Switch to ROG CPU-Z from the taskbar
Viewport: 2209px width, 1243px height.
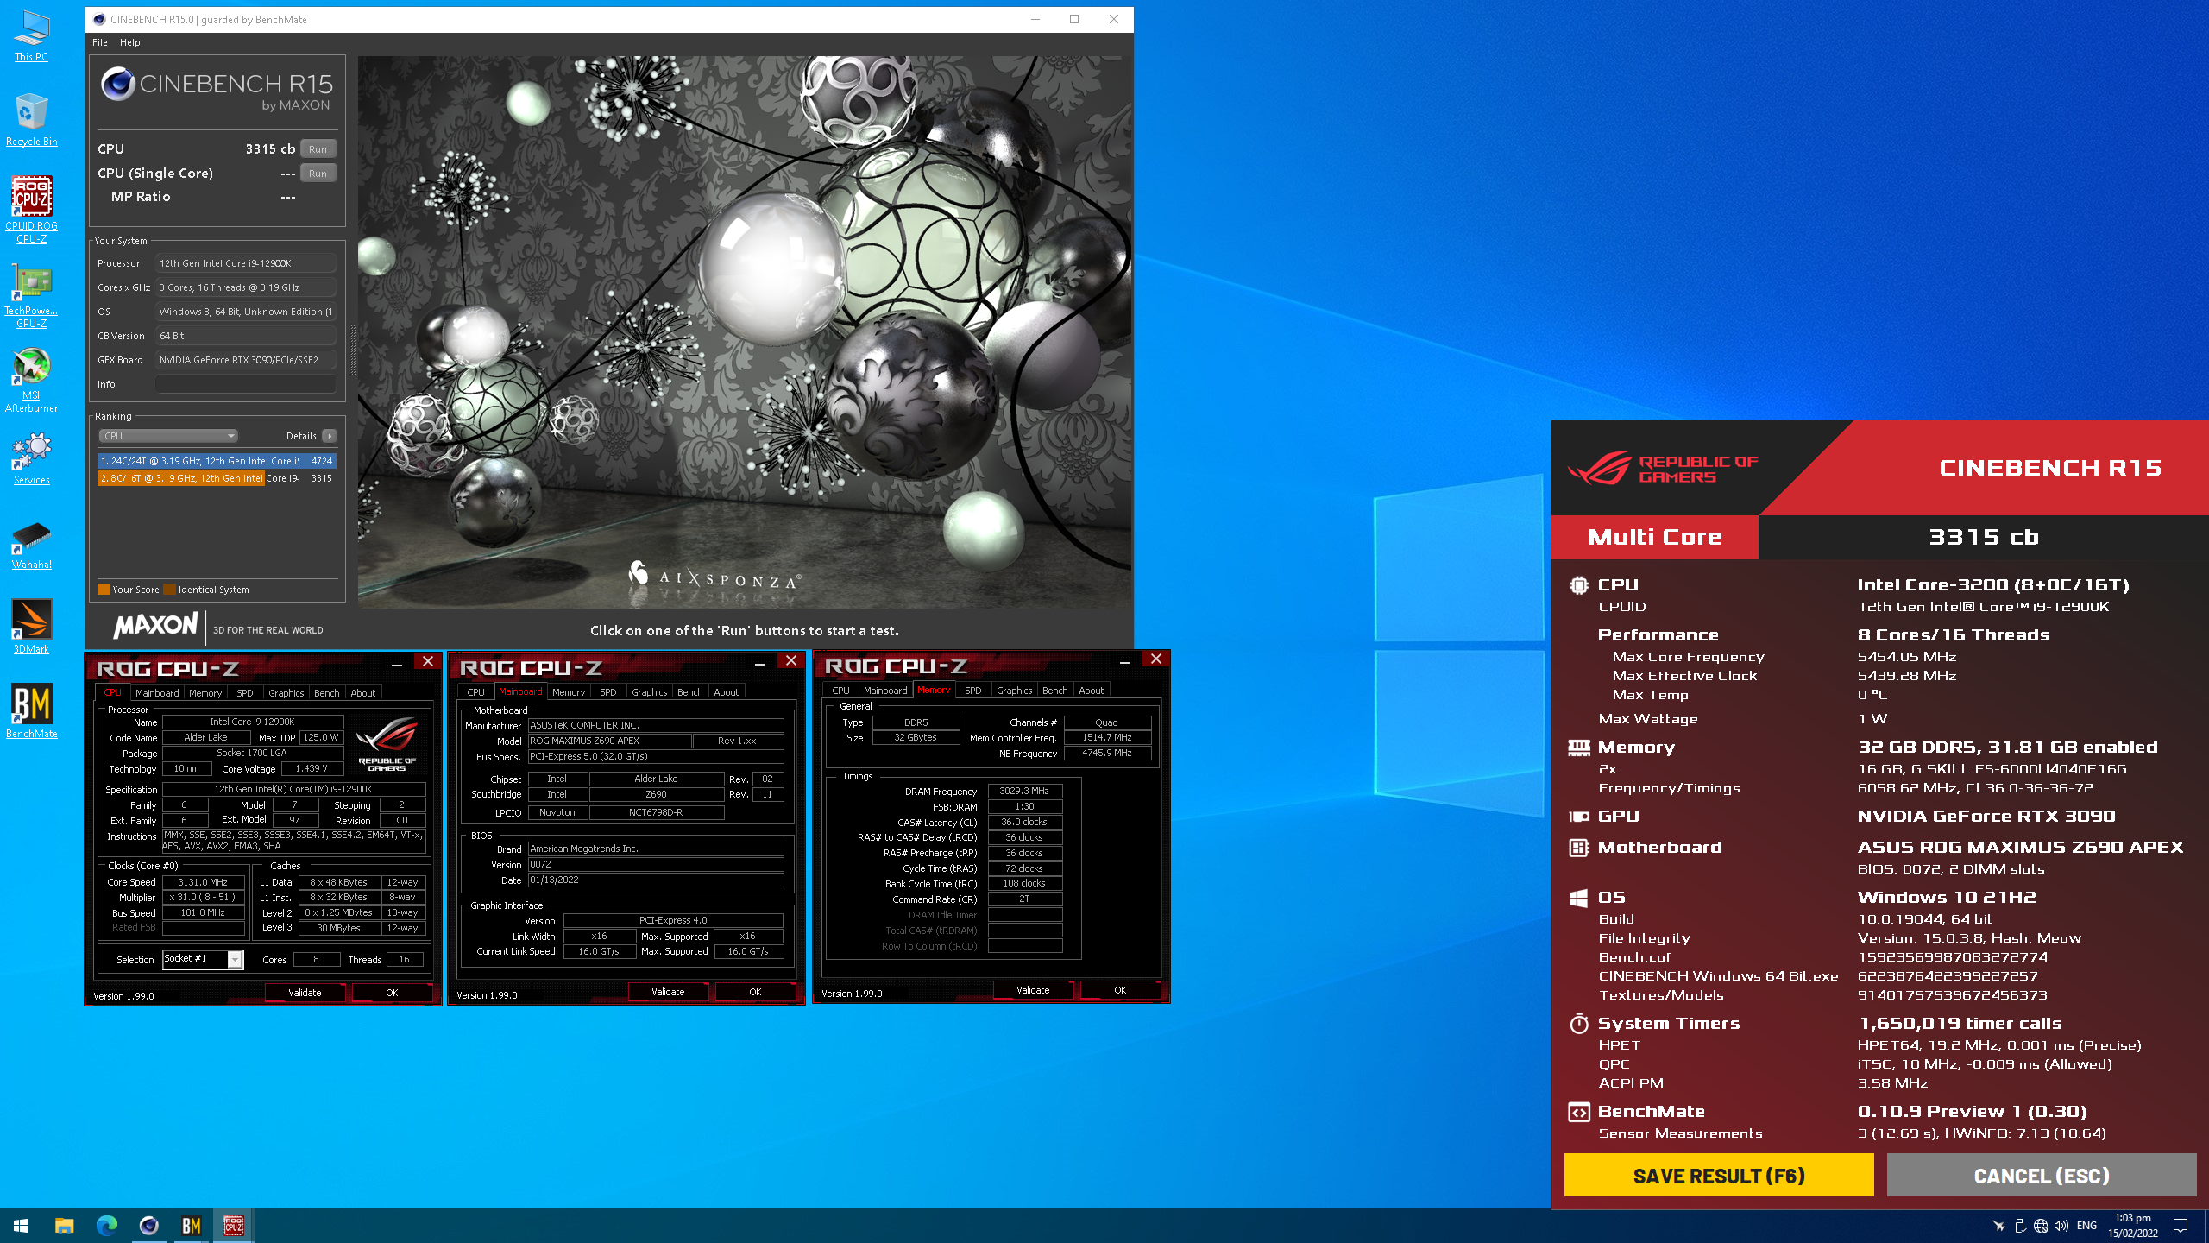pos(233,1226)
